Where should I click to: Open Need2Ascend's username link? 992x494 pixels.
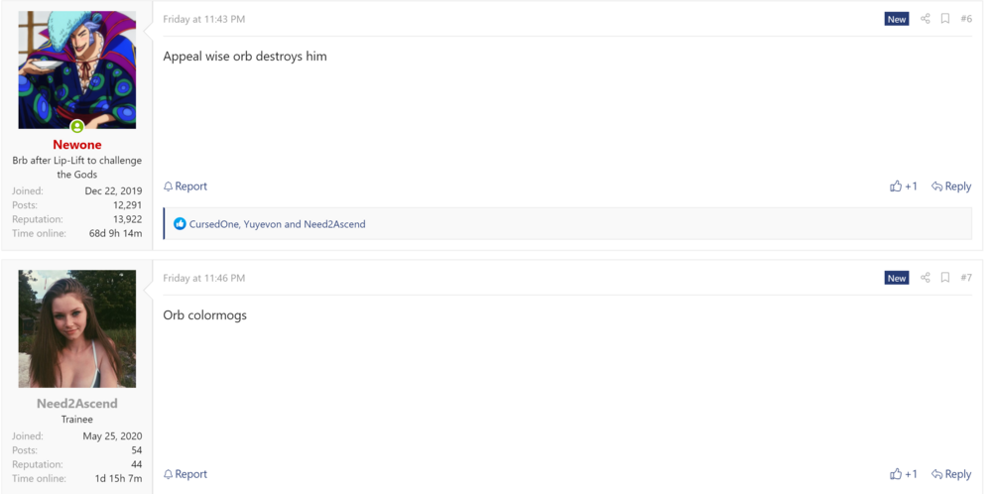click(77, 404)
